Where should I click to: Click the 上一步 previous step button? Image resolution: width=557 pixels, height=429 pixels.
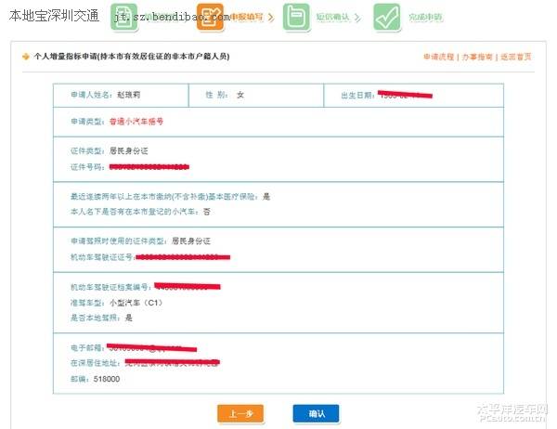[240, 413]
